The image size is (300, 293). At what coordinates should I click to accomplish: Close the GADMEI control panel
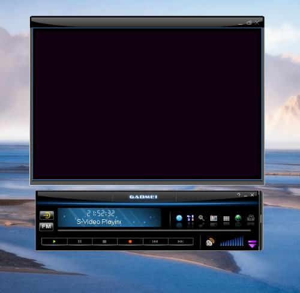[252, 195]
